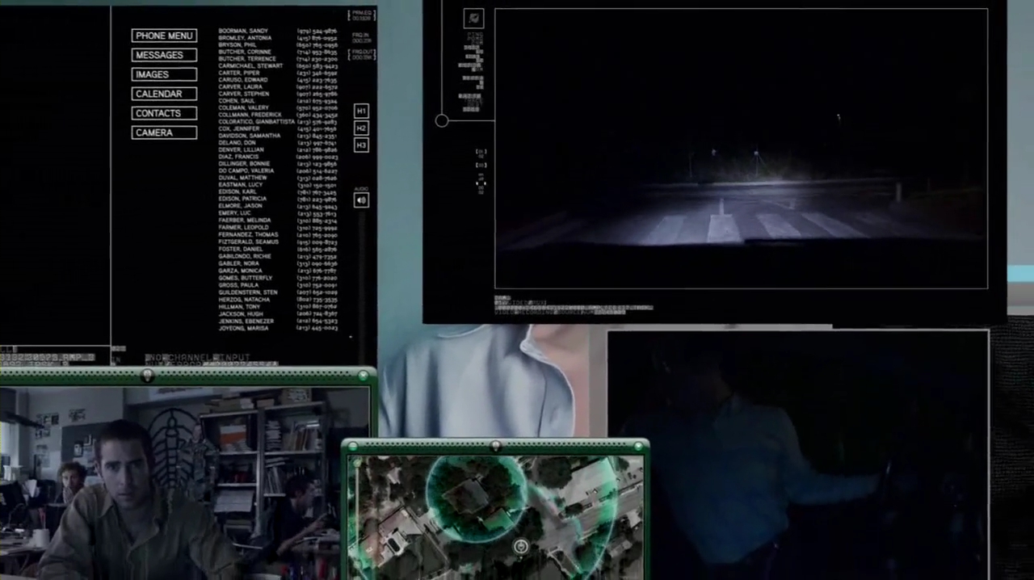Image resolution: width=1034 pixels, height=580 pixels.
Task: Select the dark road camera video feed
Action: tap(741, 149)
